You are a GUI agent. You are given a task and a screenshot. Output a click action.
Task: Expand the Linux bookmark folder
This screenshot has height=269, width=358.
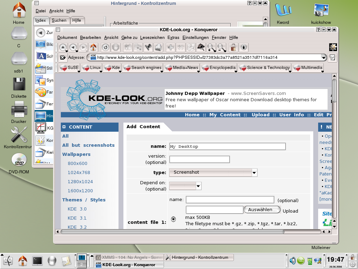[x=91, y=68]
